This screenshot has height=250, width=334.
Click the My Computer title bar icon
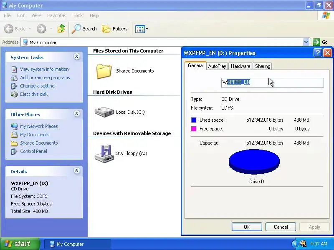4,5
